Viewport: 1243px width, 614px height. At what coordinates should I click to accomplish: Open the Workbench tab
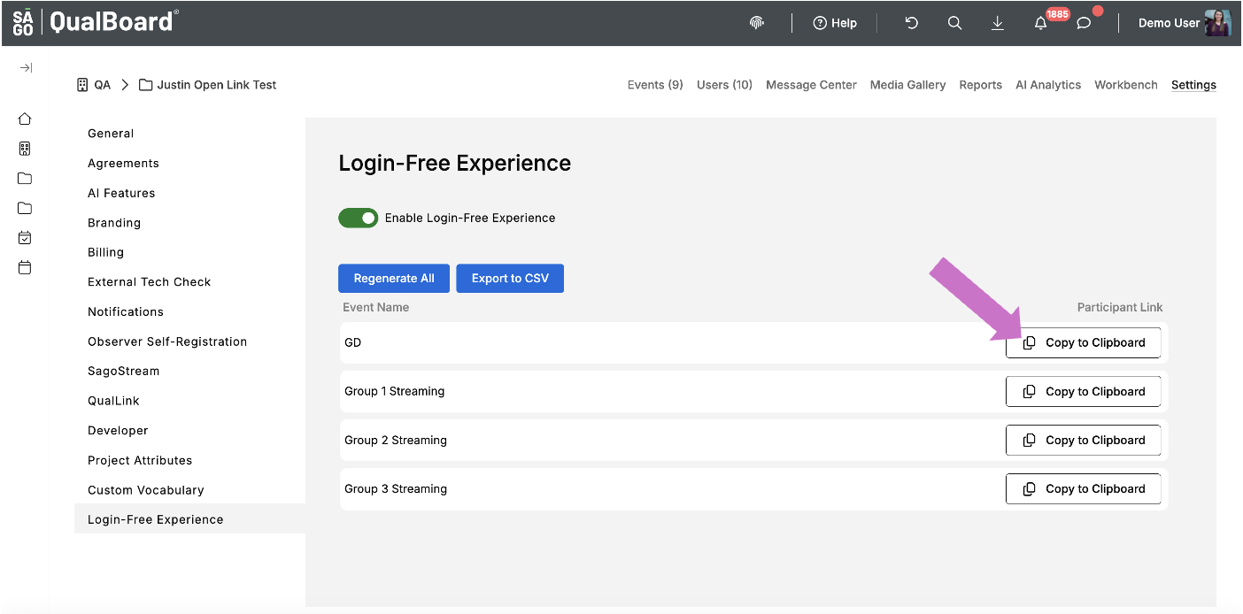(x=1126, y=85)
